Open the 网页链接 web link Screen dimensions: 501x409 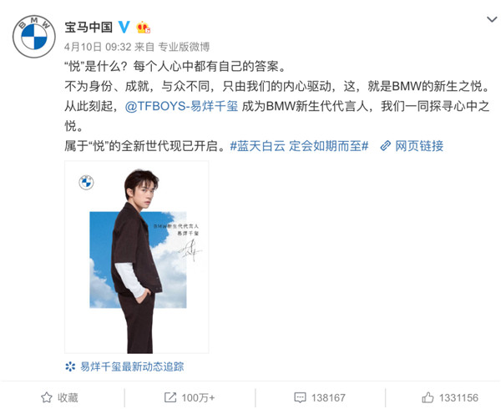point(419,146)
